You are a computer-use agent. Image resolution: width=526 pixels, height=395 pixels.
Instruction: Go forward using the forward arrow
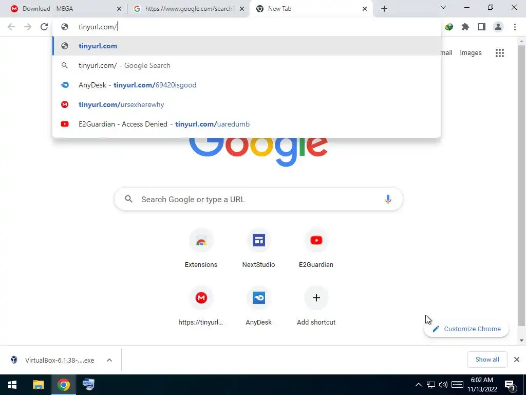[28, 27]
